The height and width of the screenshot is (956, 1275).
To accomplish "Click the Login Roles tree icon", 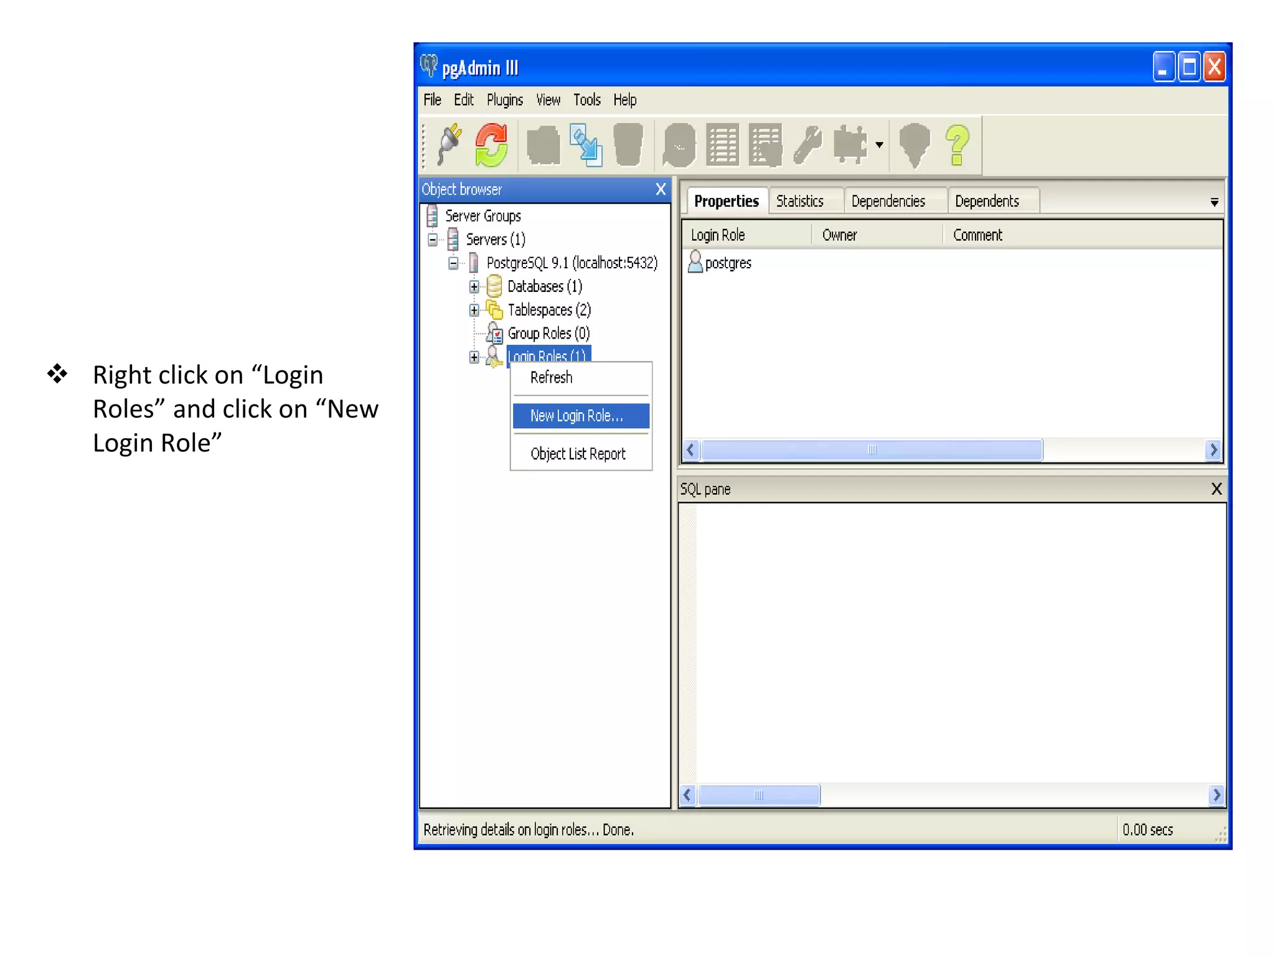I will (x=494, y=357).
